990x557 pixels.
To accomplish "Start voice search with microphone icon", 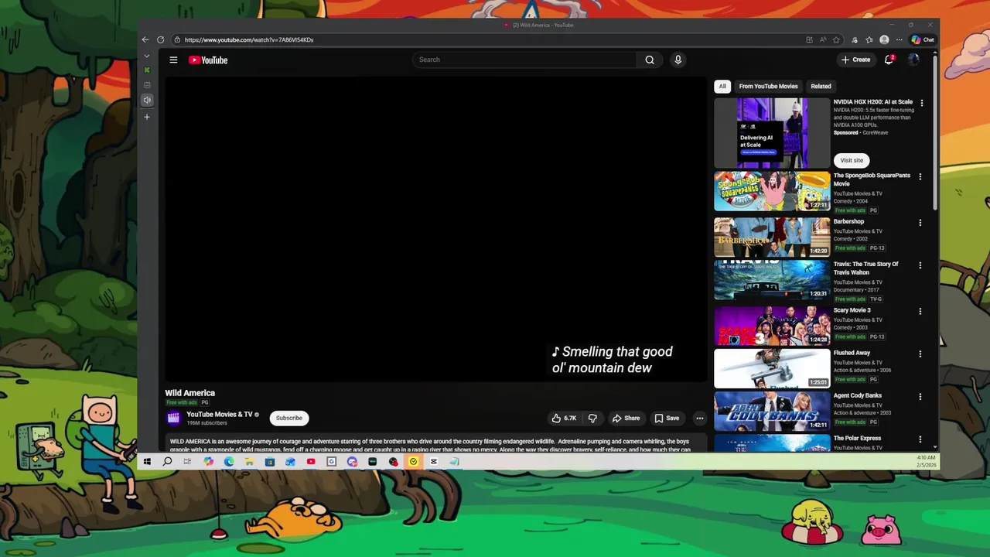I will 678,60.
